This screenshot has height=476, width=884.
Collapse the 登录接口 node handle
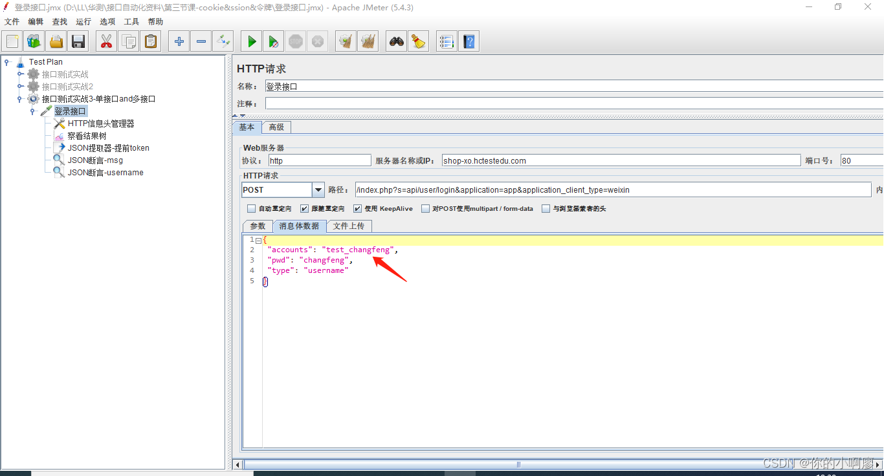[x=32, y=111]
